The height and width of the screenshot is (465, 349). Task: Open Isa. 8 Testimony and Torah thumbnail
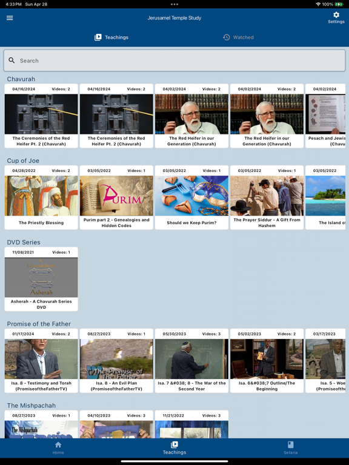pyautogui.click(x=41, y=359)
